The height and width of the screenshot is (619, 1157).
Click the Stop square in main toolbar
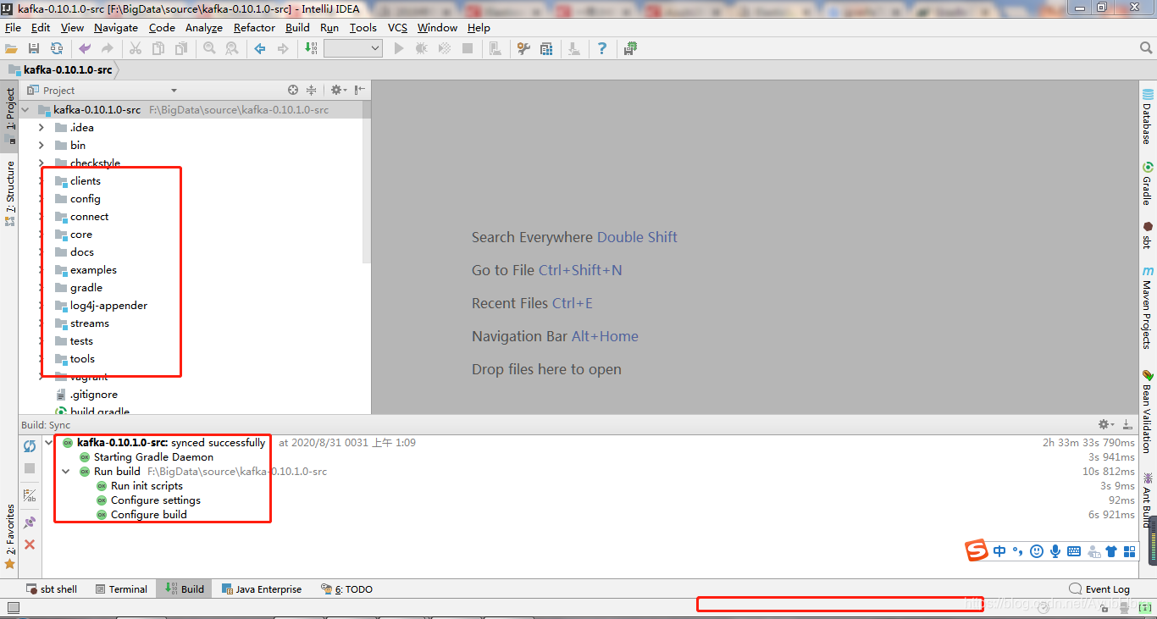point(468,49)
